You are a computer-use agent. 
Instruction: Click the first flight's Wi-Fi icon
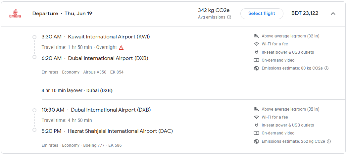(x=256, y=44)
